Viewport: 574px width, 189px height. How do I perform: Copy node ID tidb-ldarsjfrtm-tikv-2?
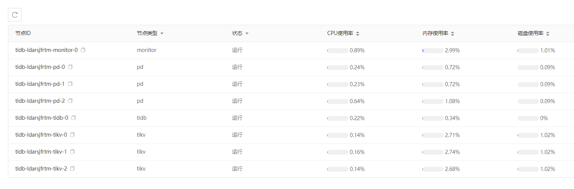(73, 169)
